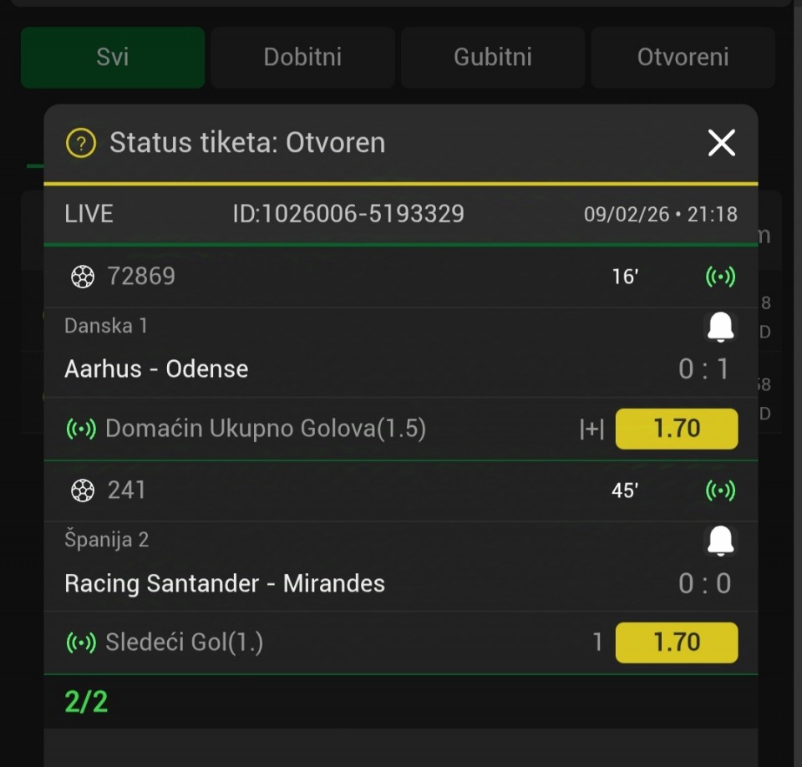Switch to the Svi tab
802x767 pixels.
113,58
